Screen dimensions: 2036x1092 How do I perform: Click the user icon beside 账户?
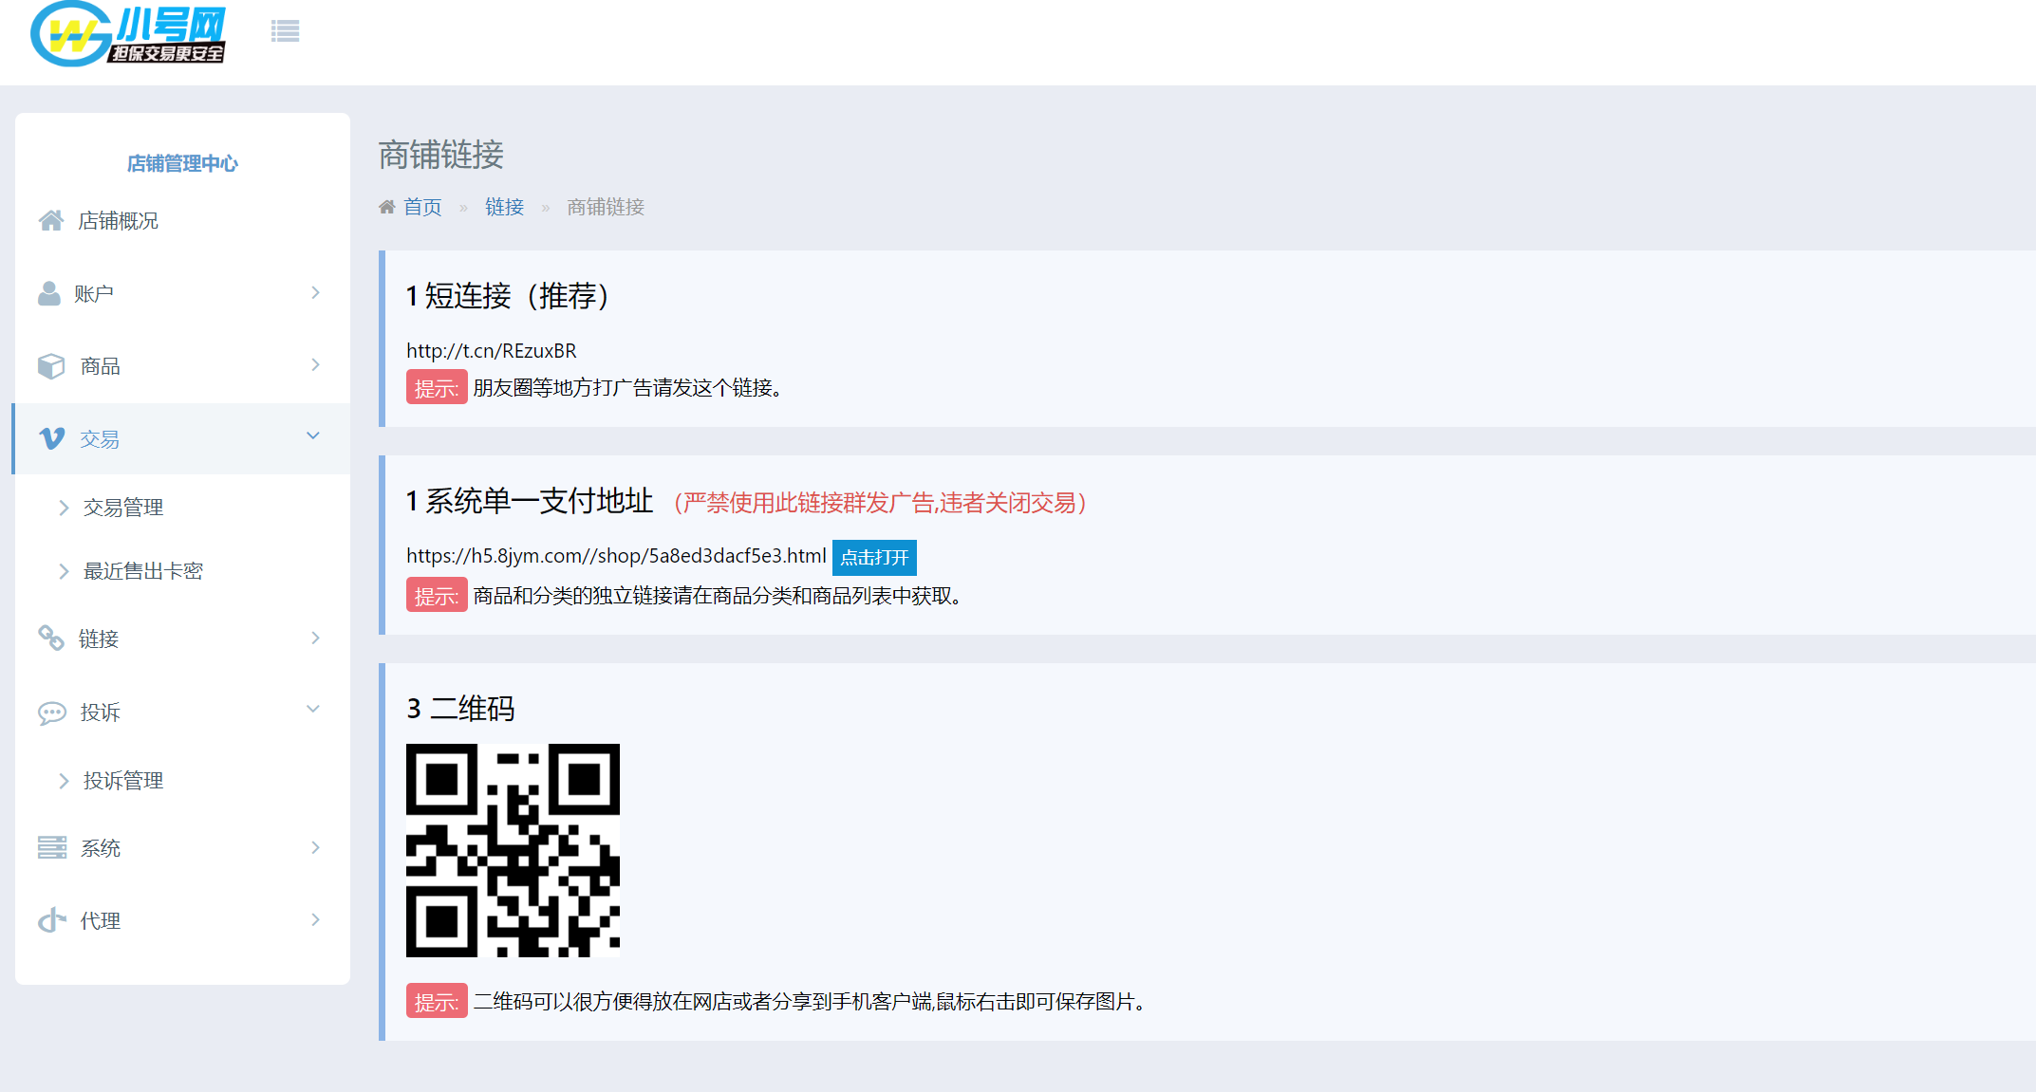click(x=49, y=293)
